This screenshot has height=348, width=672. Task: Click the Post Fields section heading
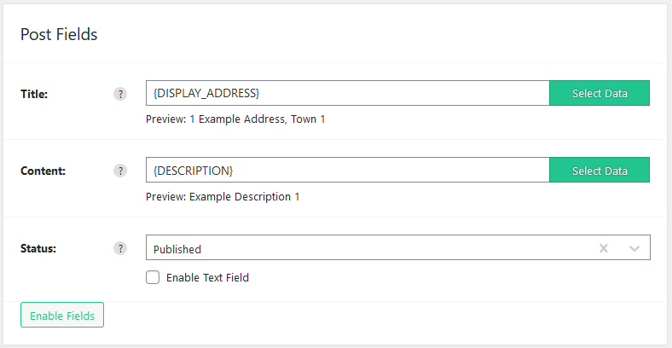point(59,34)
